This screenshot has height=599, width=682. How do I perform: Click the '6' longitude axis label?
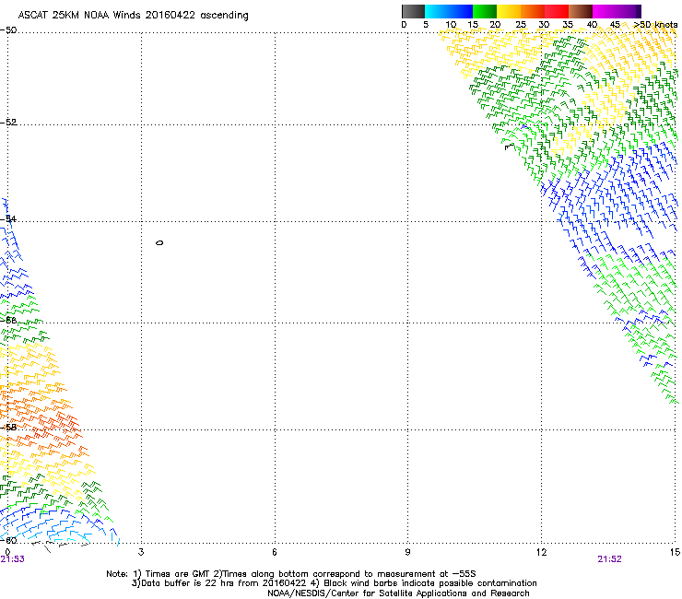275,552
